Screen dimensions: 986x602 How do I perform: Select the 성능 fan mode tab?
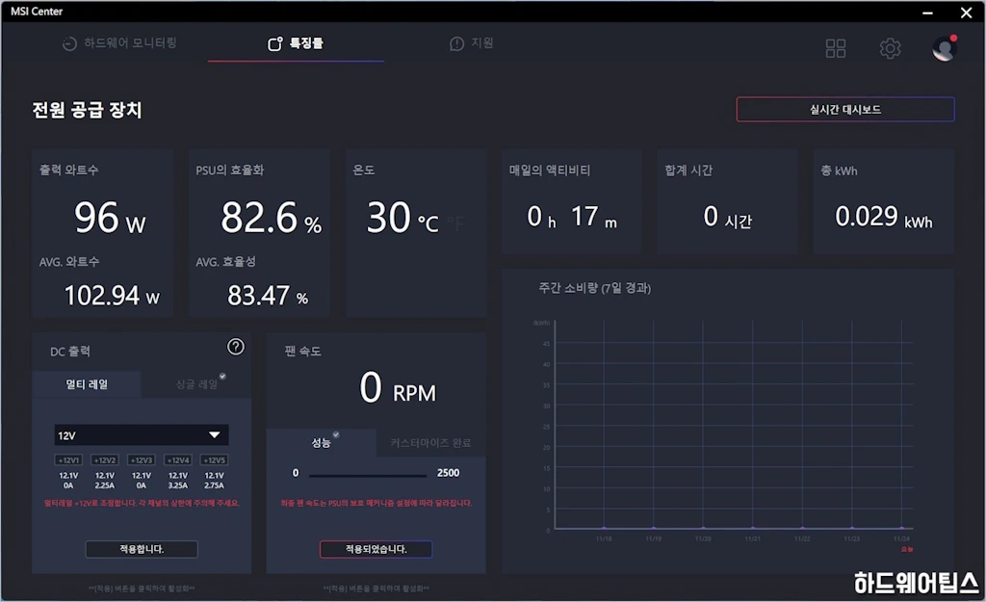coord(322,443)
